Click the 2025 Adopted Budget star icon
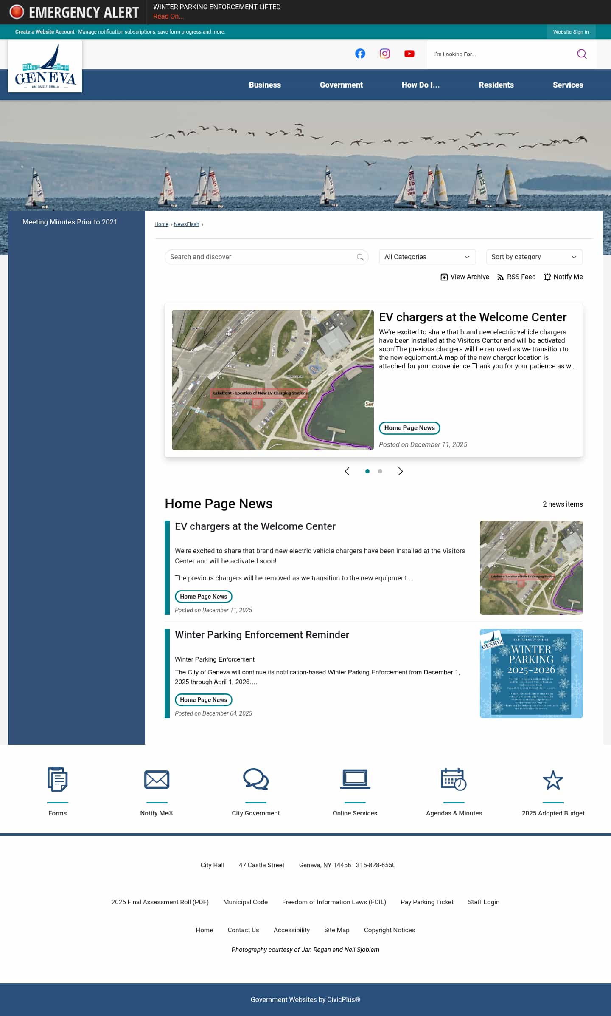611x1016 pixels. (x=553, y=780)
